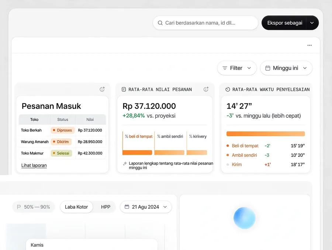Select the Laba Kotor toggle option
This screenshot has height=250, width=332.
[76, 207]
